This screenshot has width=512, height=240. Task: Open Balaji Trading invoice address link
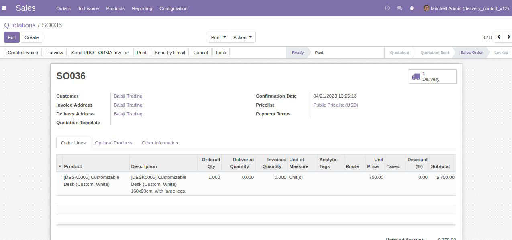128,105
